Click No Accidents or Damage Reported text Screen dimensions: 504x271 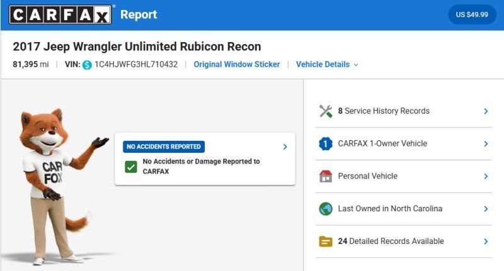tap(201, 166)
